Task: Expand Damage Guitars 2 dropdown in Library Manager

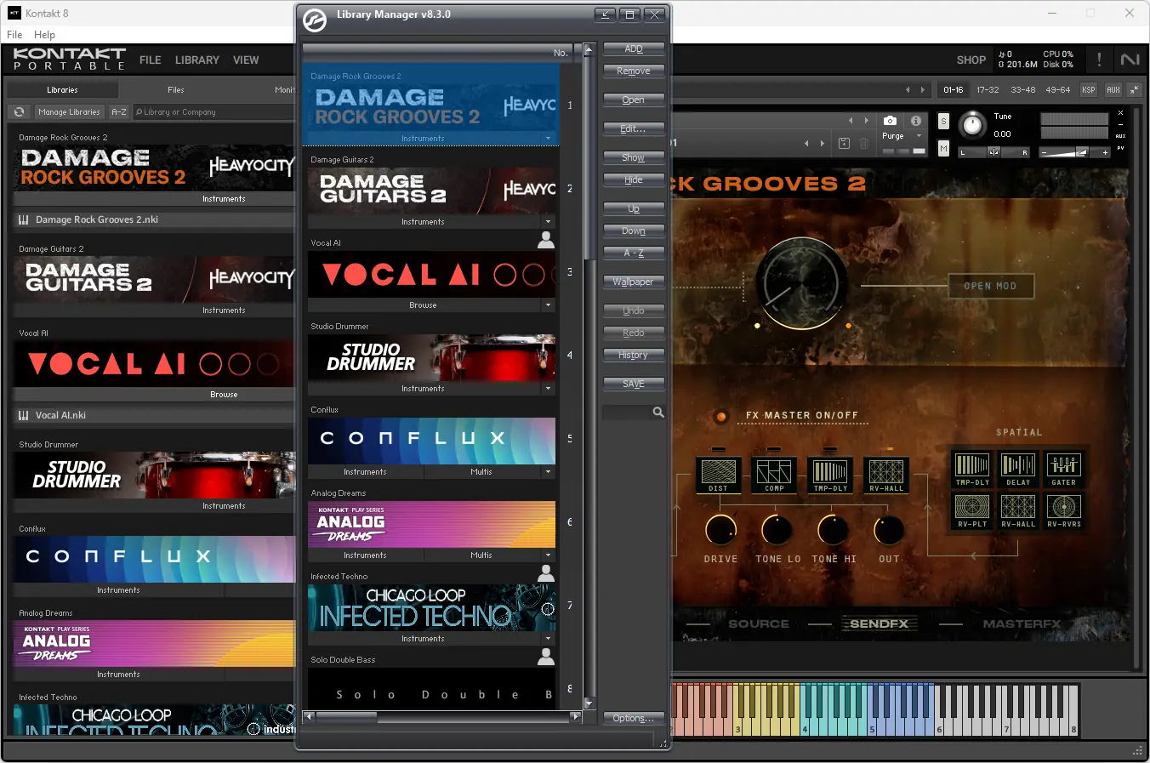Action: 548,221
